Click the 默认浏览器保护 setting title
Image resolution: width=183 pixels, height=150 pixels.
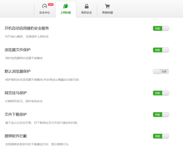(x=17, y=71)
